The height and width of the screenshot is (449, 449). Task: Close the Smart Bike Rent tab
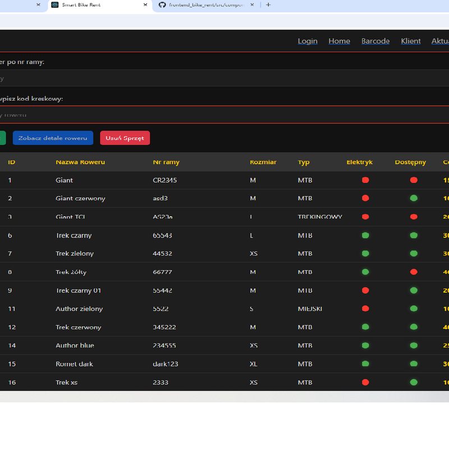pyautogui.click(x=145, y=4)
